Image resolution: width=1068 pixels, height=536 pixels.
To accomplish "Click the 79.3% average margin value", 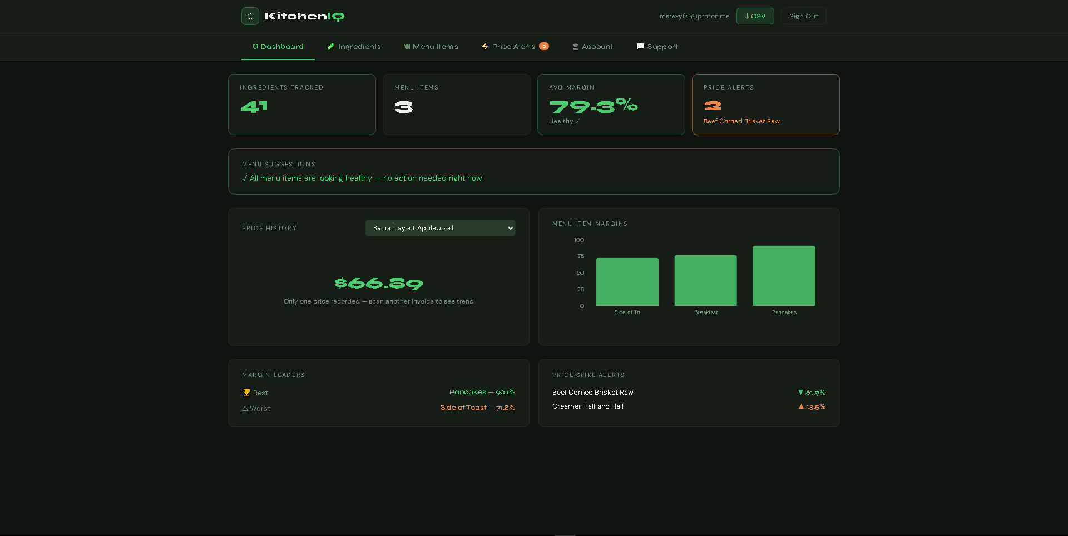I will coord(594,106).
